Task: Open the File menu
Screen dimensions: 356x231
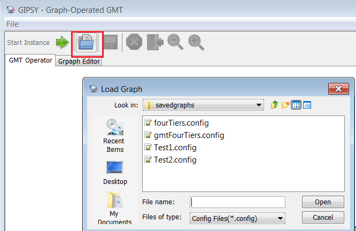Action: point(12,24)
